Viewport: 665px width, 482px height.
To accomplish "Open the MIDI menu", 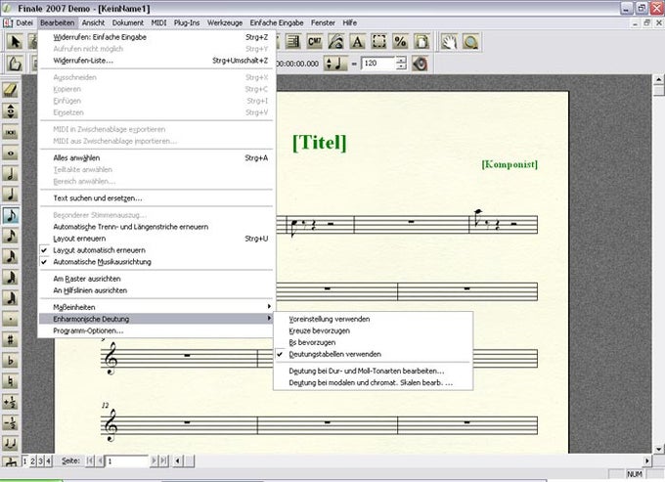I will point(158,22).
